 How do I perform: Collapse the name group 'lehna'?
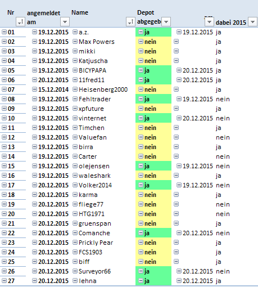click(x=75, y=281)
